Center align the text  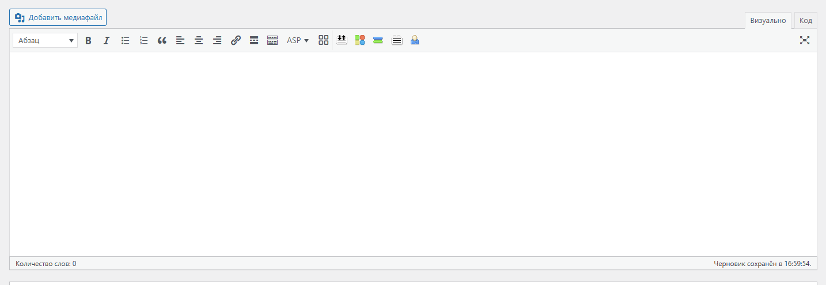[199, 40]
